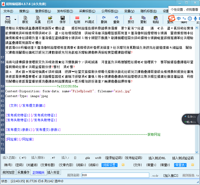The height and width of the screenshot is (185, 200).
Task: Open the 例程 samples icon
Action: coord(8,20)
